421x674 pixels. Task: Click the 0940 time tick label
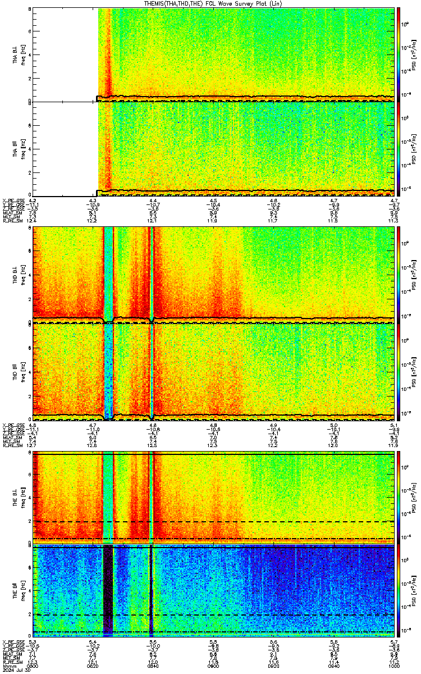coord(334,666)
